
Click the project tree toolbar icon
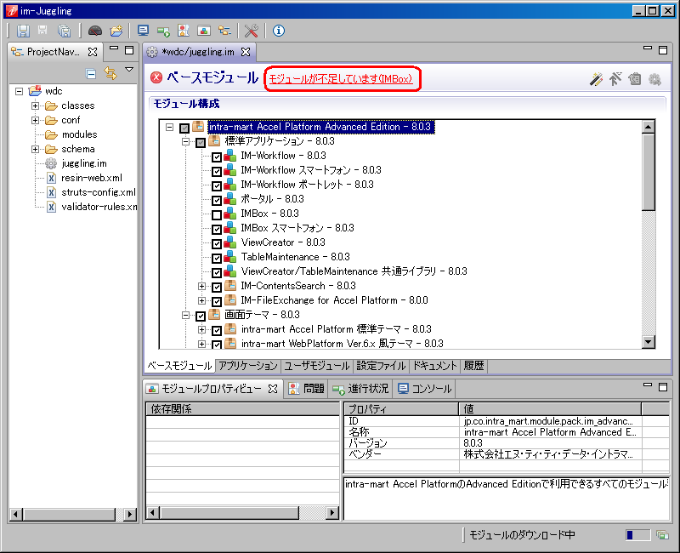(x=224, y=31)
